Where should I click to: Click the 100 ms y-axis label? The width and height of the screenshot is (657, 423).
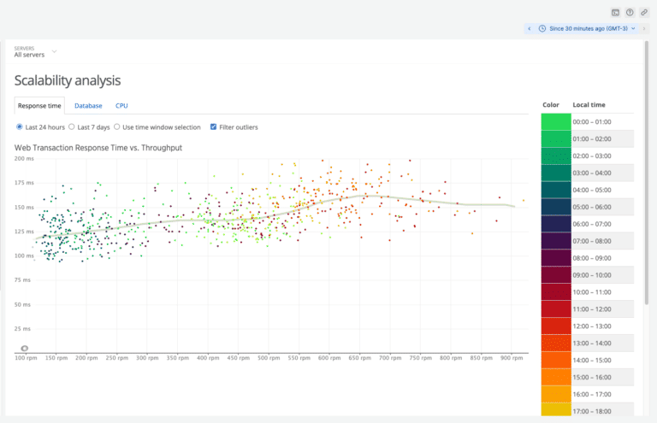[x=24, y=256]
